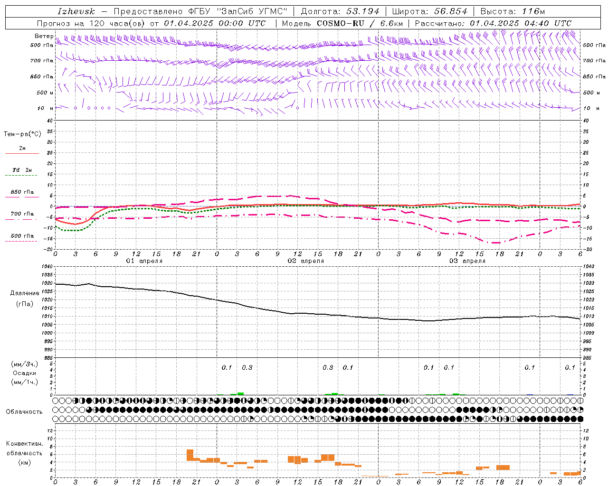This screenshot has width=608, height=486.
Task: Click the "(мм/1ч.)" hourly precipitation unit
Action: click(x=25, y=382)
